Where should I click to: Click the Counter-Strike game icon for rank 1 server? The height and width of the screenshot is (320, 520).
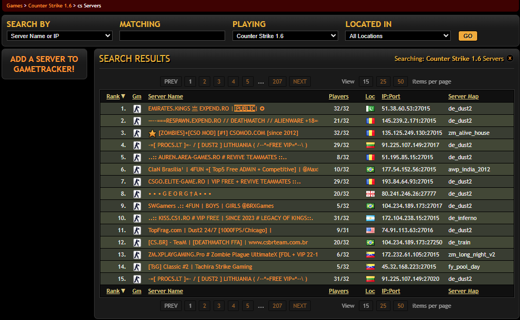tap(137, 108)
